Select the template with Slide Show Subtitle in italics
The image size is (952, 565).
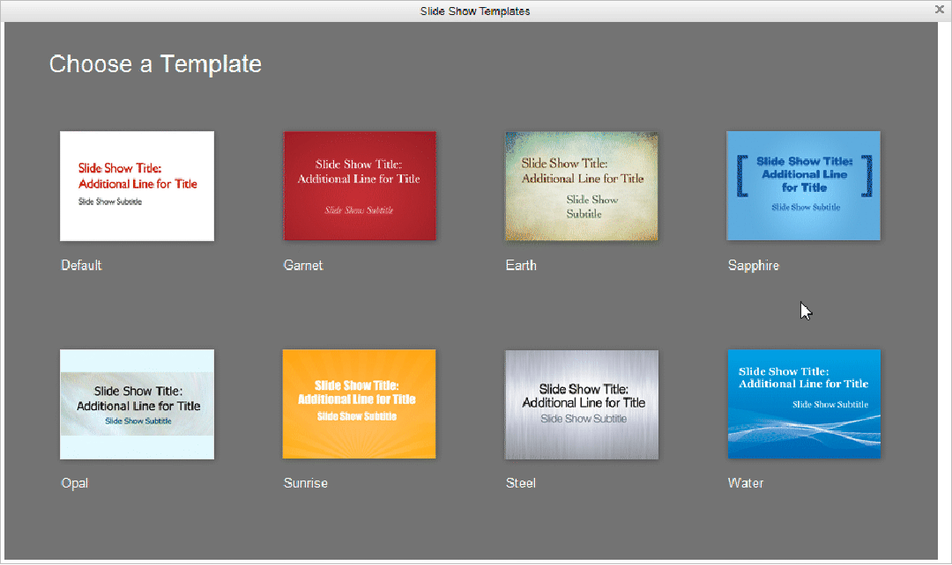[x=359, y=186]
